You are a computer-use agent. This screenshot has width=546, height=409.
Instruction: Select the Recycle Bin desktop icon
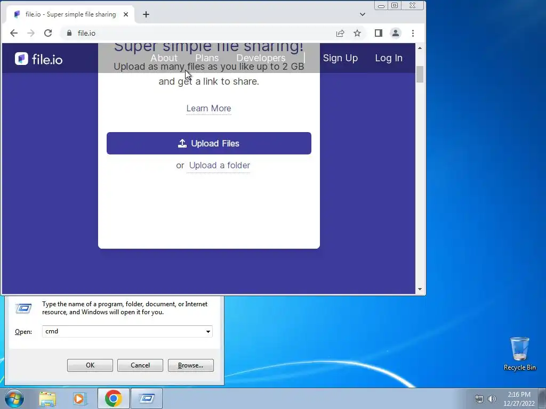tap(519, 354)
